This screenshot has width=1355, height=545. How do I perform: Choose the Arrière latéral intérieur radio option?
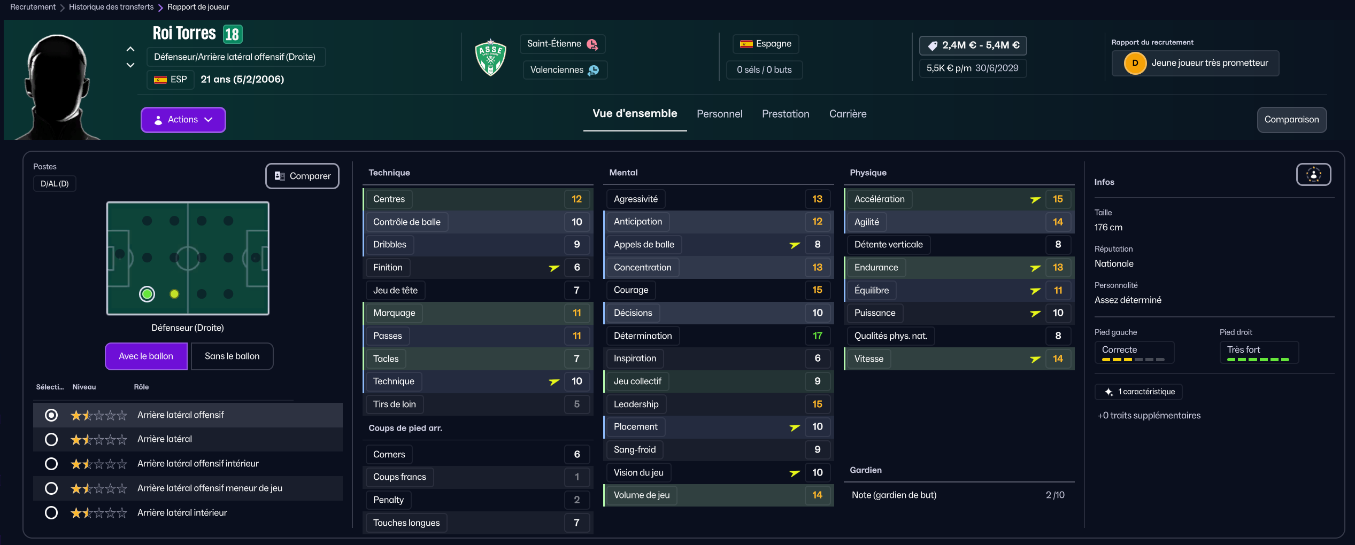pyautogui.click(x=51, y=513)
